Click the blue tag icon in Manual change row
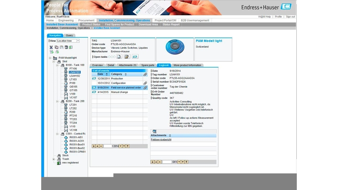The height and width of the screenshot is (190, 338). pyautogui.click(x=94, y=92)
